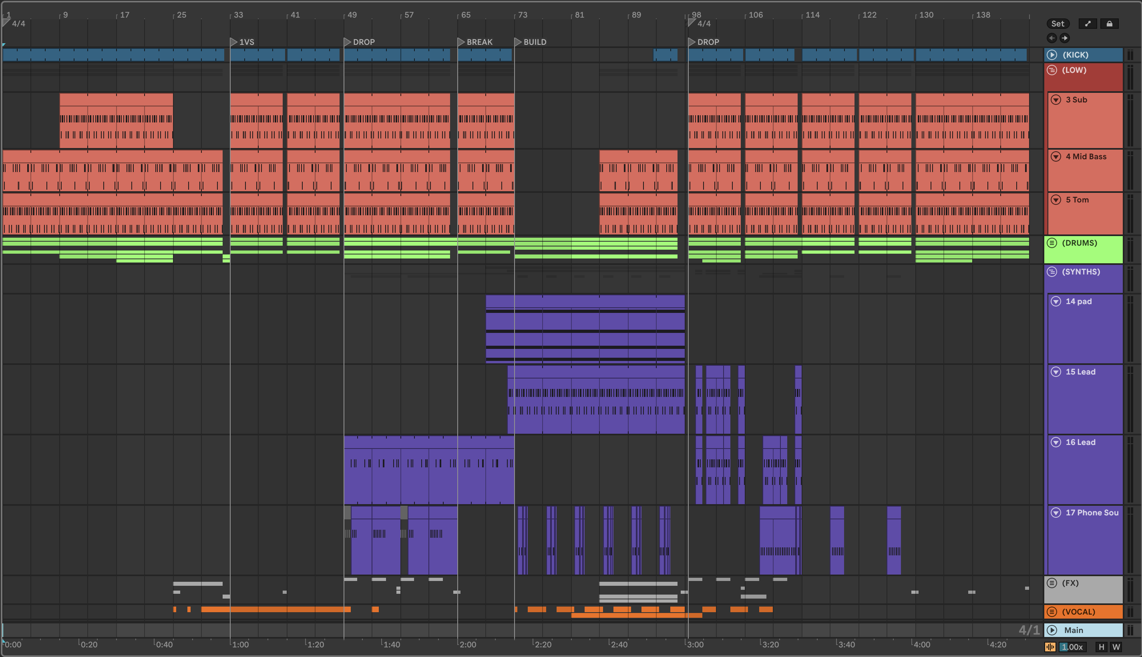Click the Main track unfold icon

click(x=1052, y=630)
